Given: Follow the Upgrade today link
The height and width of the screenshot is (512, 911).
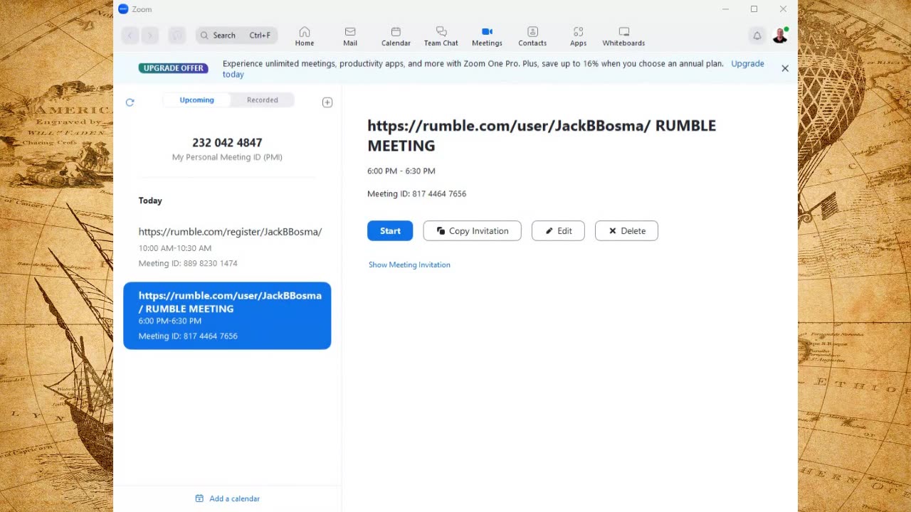Looking at the screenshot, I should (747, 63).
